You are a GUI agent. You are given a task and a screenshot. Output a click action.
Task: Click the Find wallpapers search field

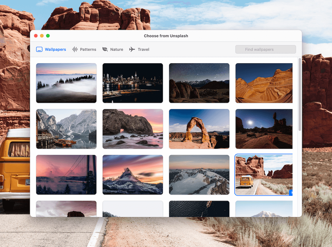(x=265, y=49)
